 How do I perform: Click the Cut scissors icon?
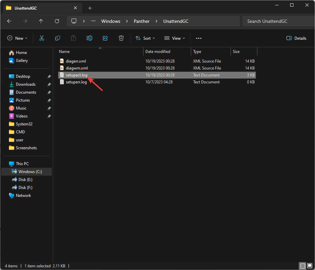click(x=42, y=38)
